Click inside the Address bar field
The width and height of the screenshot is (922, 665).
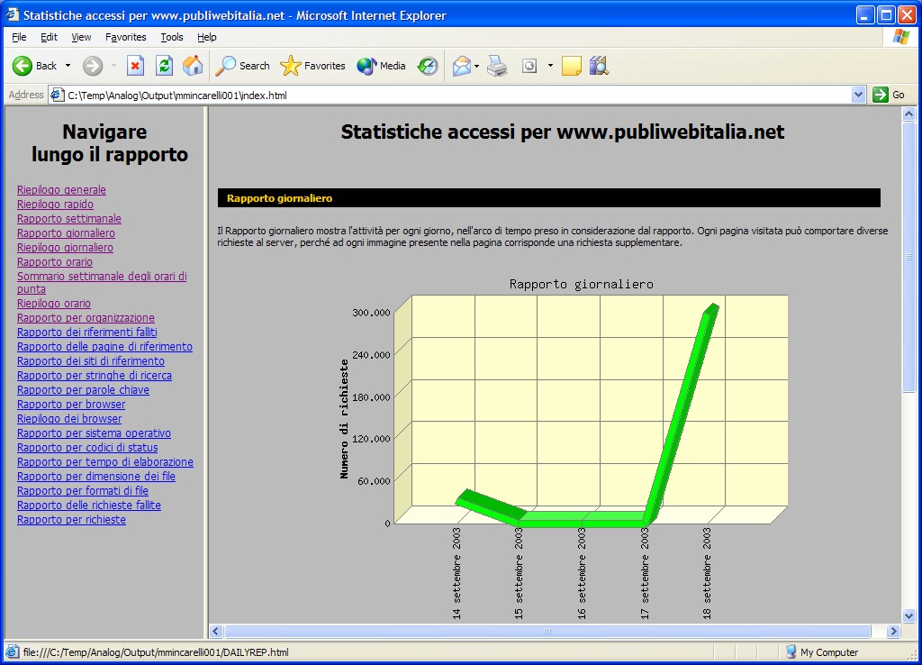[450, 95]
